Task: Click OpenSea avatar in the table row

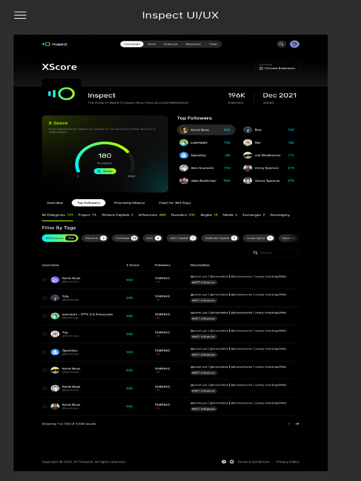Action: tap(55, 352)
